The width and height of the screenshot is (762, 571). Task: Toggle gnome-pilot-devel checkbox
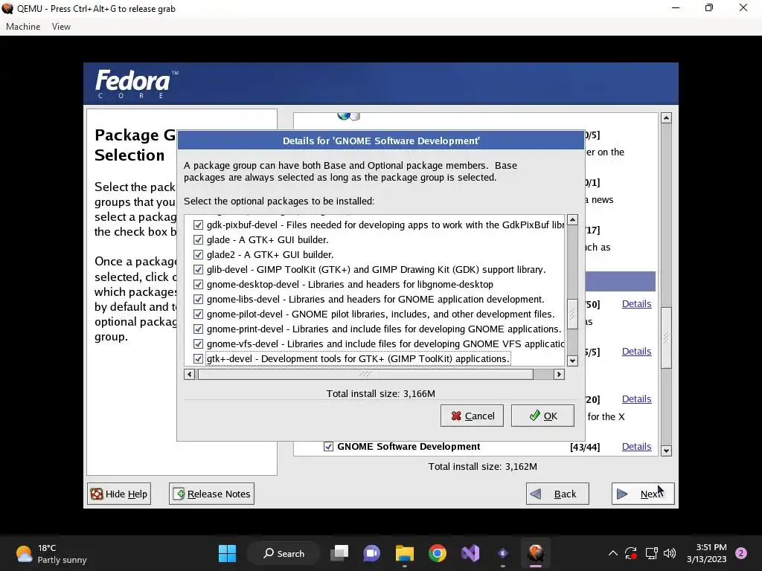pyautogui.click(x=198, y=314)
